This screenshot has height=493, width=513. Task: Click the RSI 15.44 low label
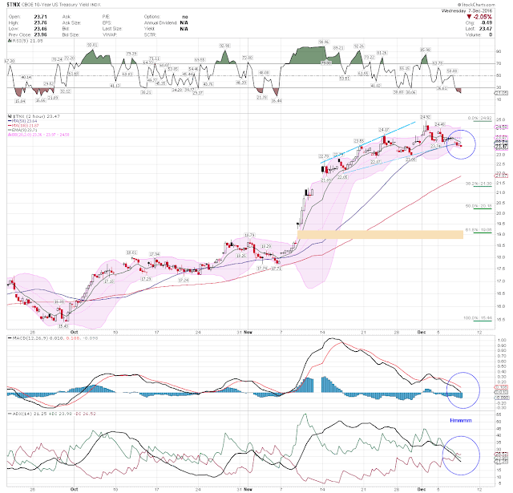pos(277,101)
